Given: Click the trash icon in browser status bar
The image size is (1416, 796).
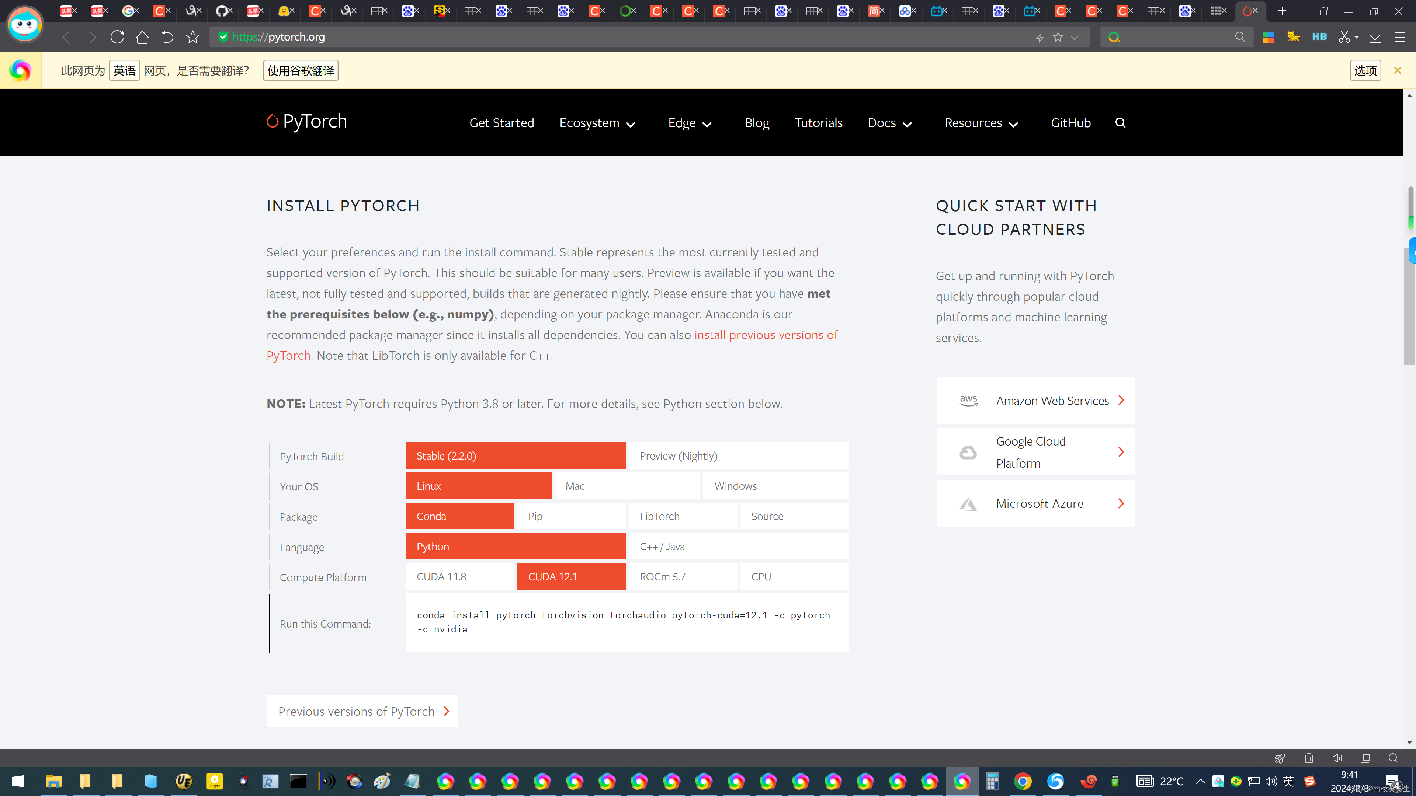Looking at the screenshot, I should click(1309, 758).
